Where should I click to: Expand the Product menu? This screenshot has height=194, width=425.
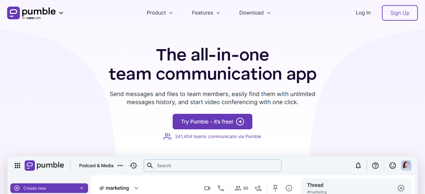(x=160, y=13)
